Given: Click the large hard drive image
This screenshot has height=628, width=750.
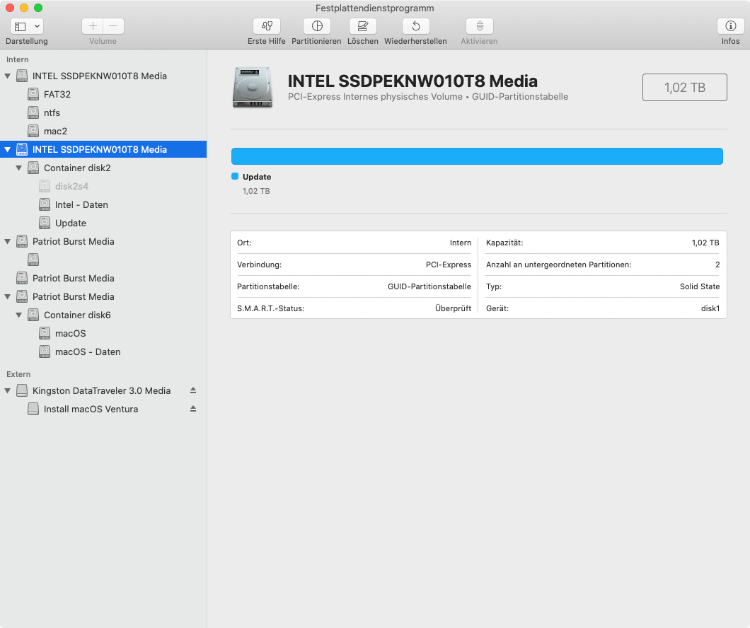Looking at the screenshot, I should click(251, 87).
